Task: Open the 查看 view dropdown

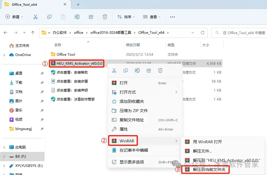Action: tap(152, 17)
